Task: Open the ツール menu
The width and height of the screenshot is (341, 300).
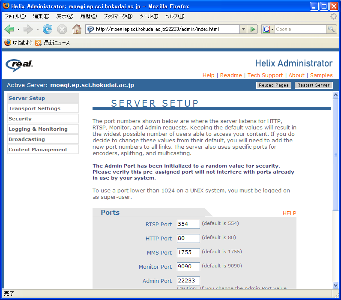Action: 149,16
